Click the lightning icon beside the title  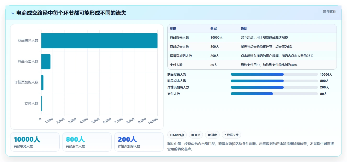point(13,13)
